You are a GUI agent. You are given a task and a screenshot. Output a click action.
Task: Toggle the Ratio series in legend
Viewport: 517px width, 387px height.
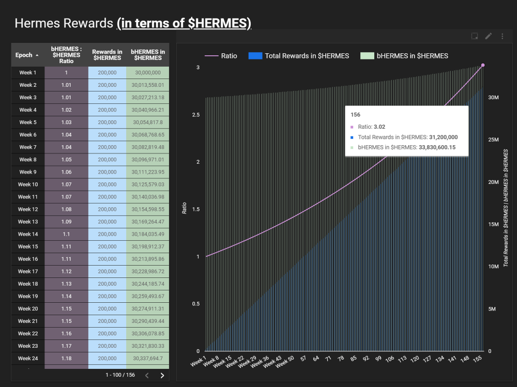221,56
